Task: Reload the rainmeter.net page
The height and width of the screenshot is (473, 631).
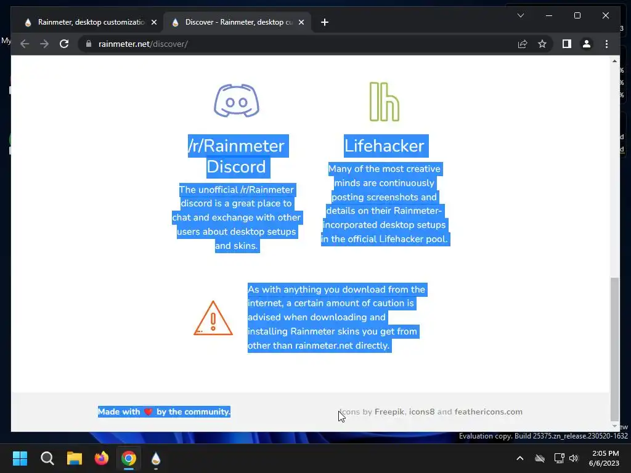Action: [64, 44]
